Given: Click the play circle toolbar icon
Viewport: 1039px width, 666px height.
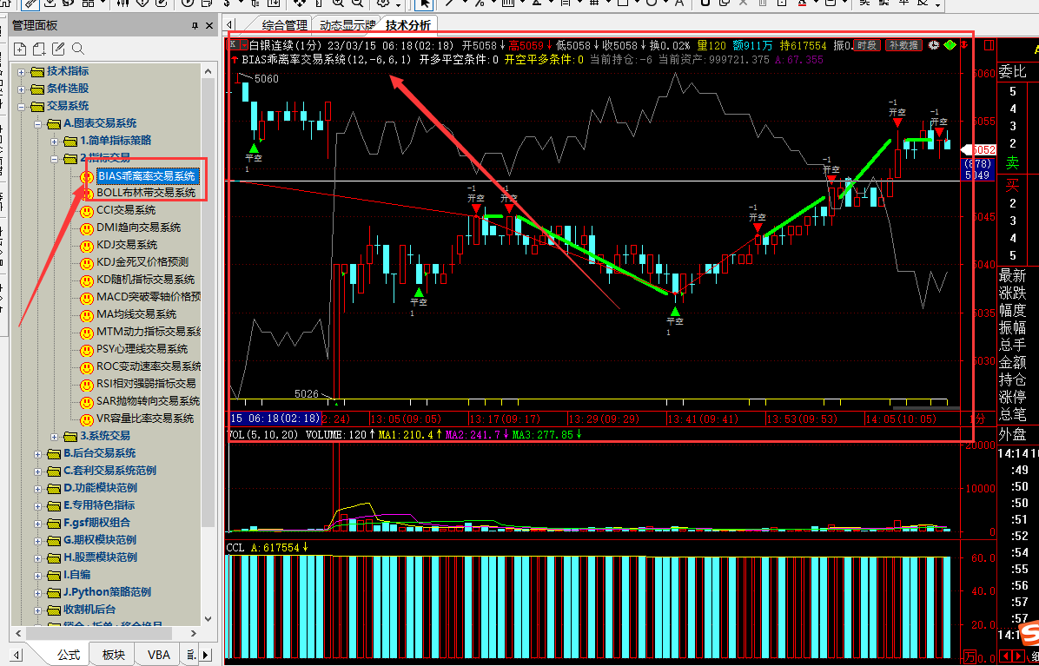Looking at the screenshot, I should [x=186, y=3].
